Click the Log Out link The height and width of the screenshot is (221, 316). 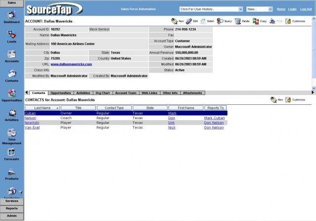click(306, 9)
